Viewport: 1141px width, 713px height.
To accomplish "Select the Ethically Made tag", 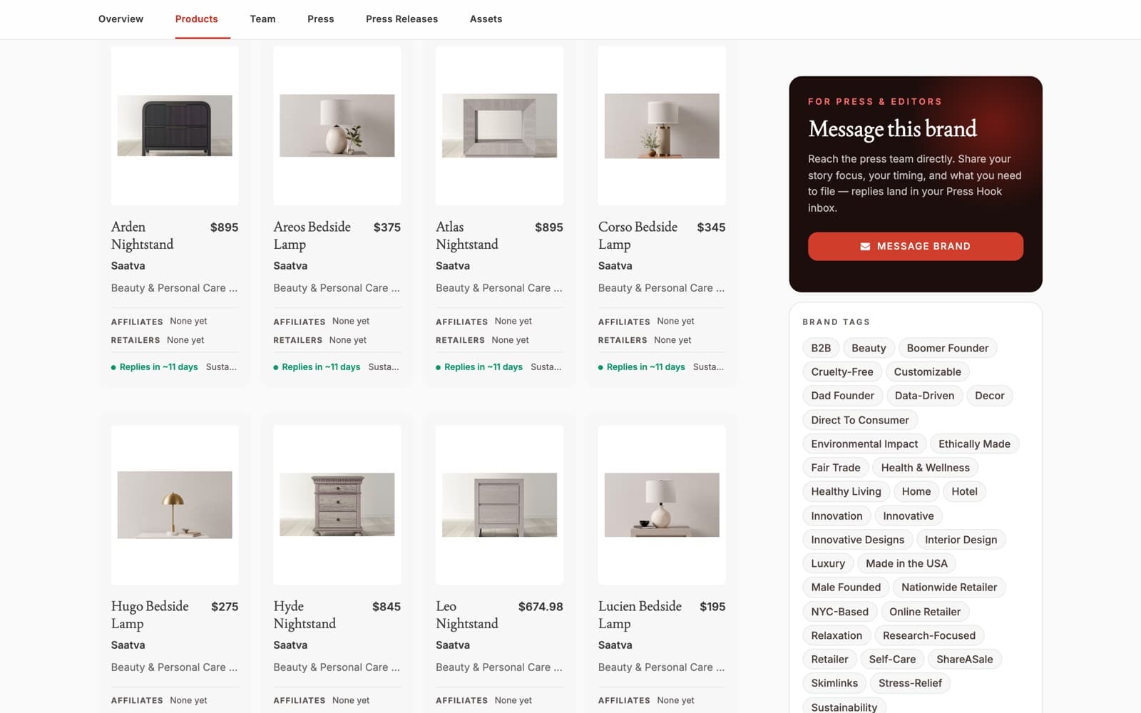I will pyautogui.click(x=974, y=443).
